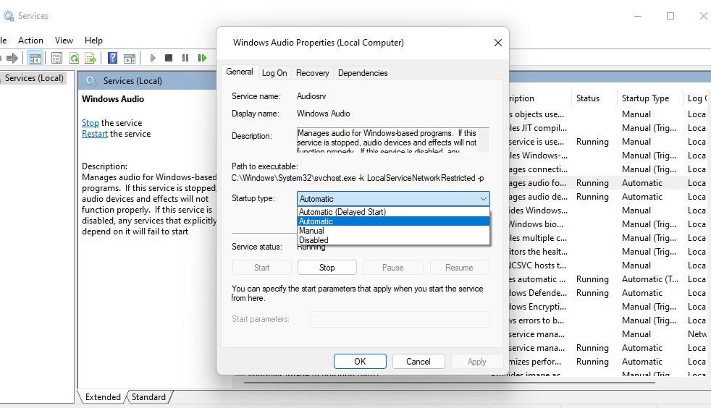This screenshot has width=711, height=408.
Task: Click the "les JIT compil..." row description
Action: (x=538, y=128)
